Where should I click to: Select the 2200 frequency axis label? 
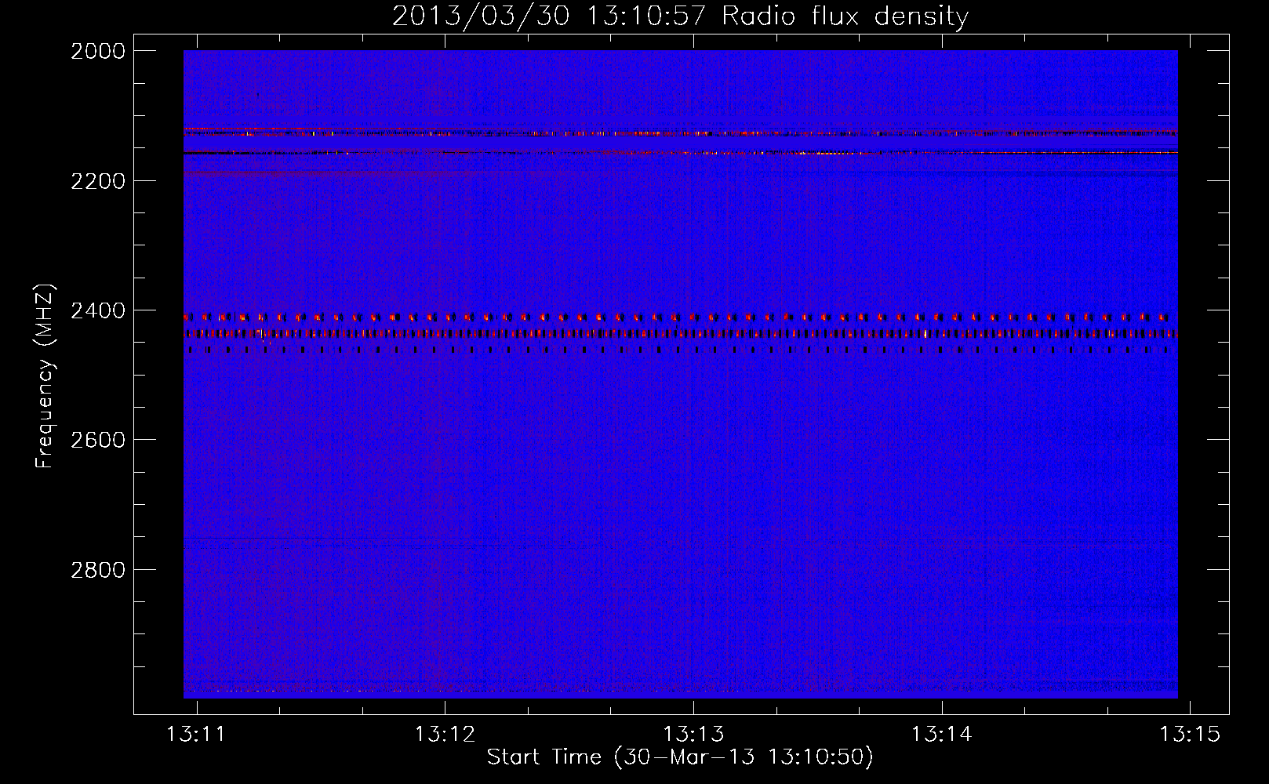[x=98, y=181]
